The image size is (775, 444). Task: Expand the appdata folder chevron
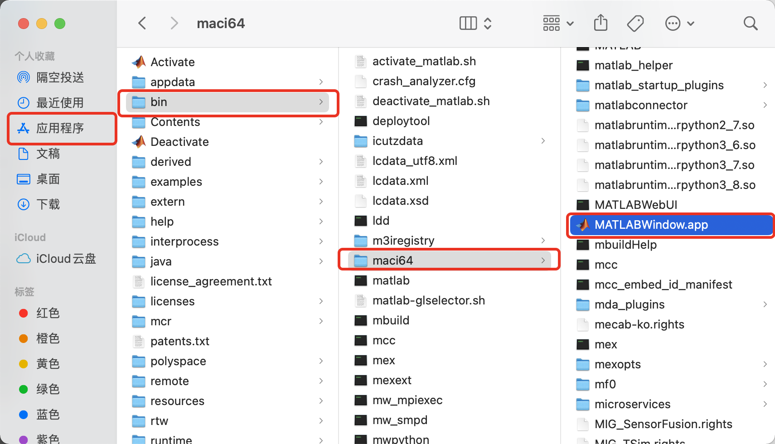click(321, 82)
